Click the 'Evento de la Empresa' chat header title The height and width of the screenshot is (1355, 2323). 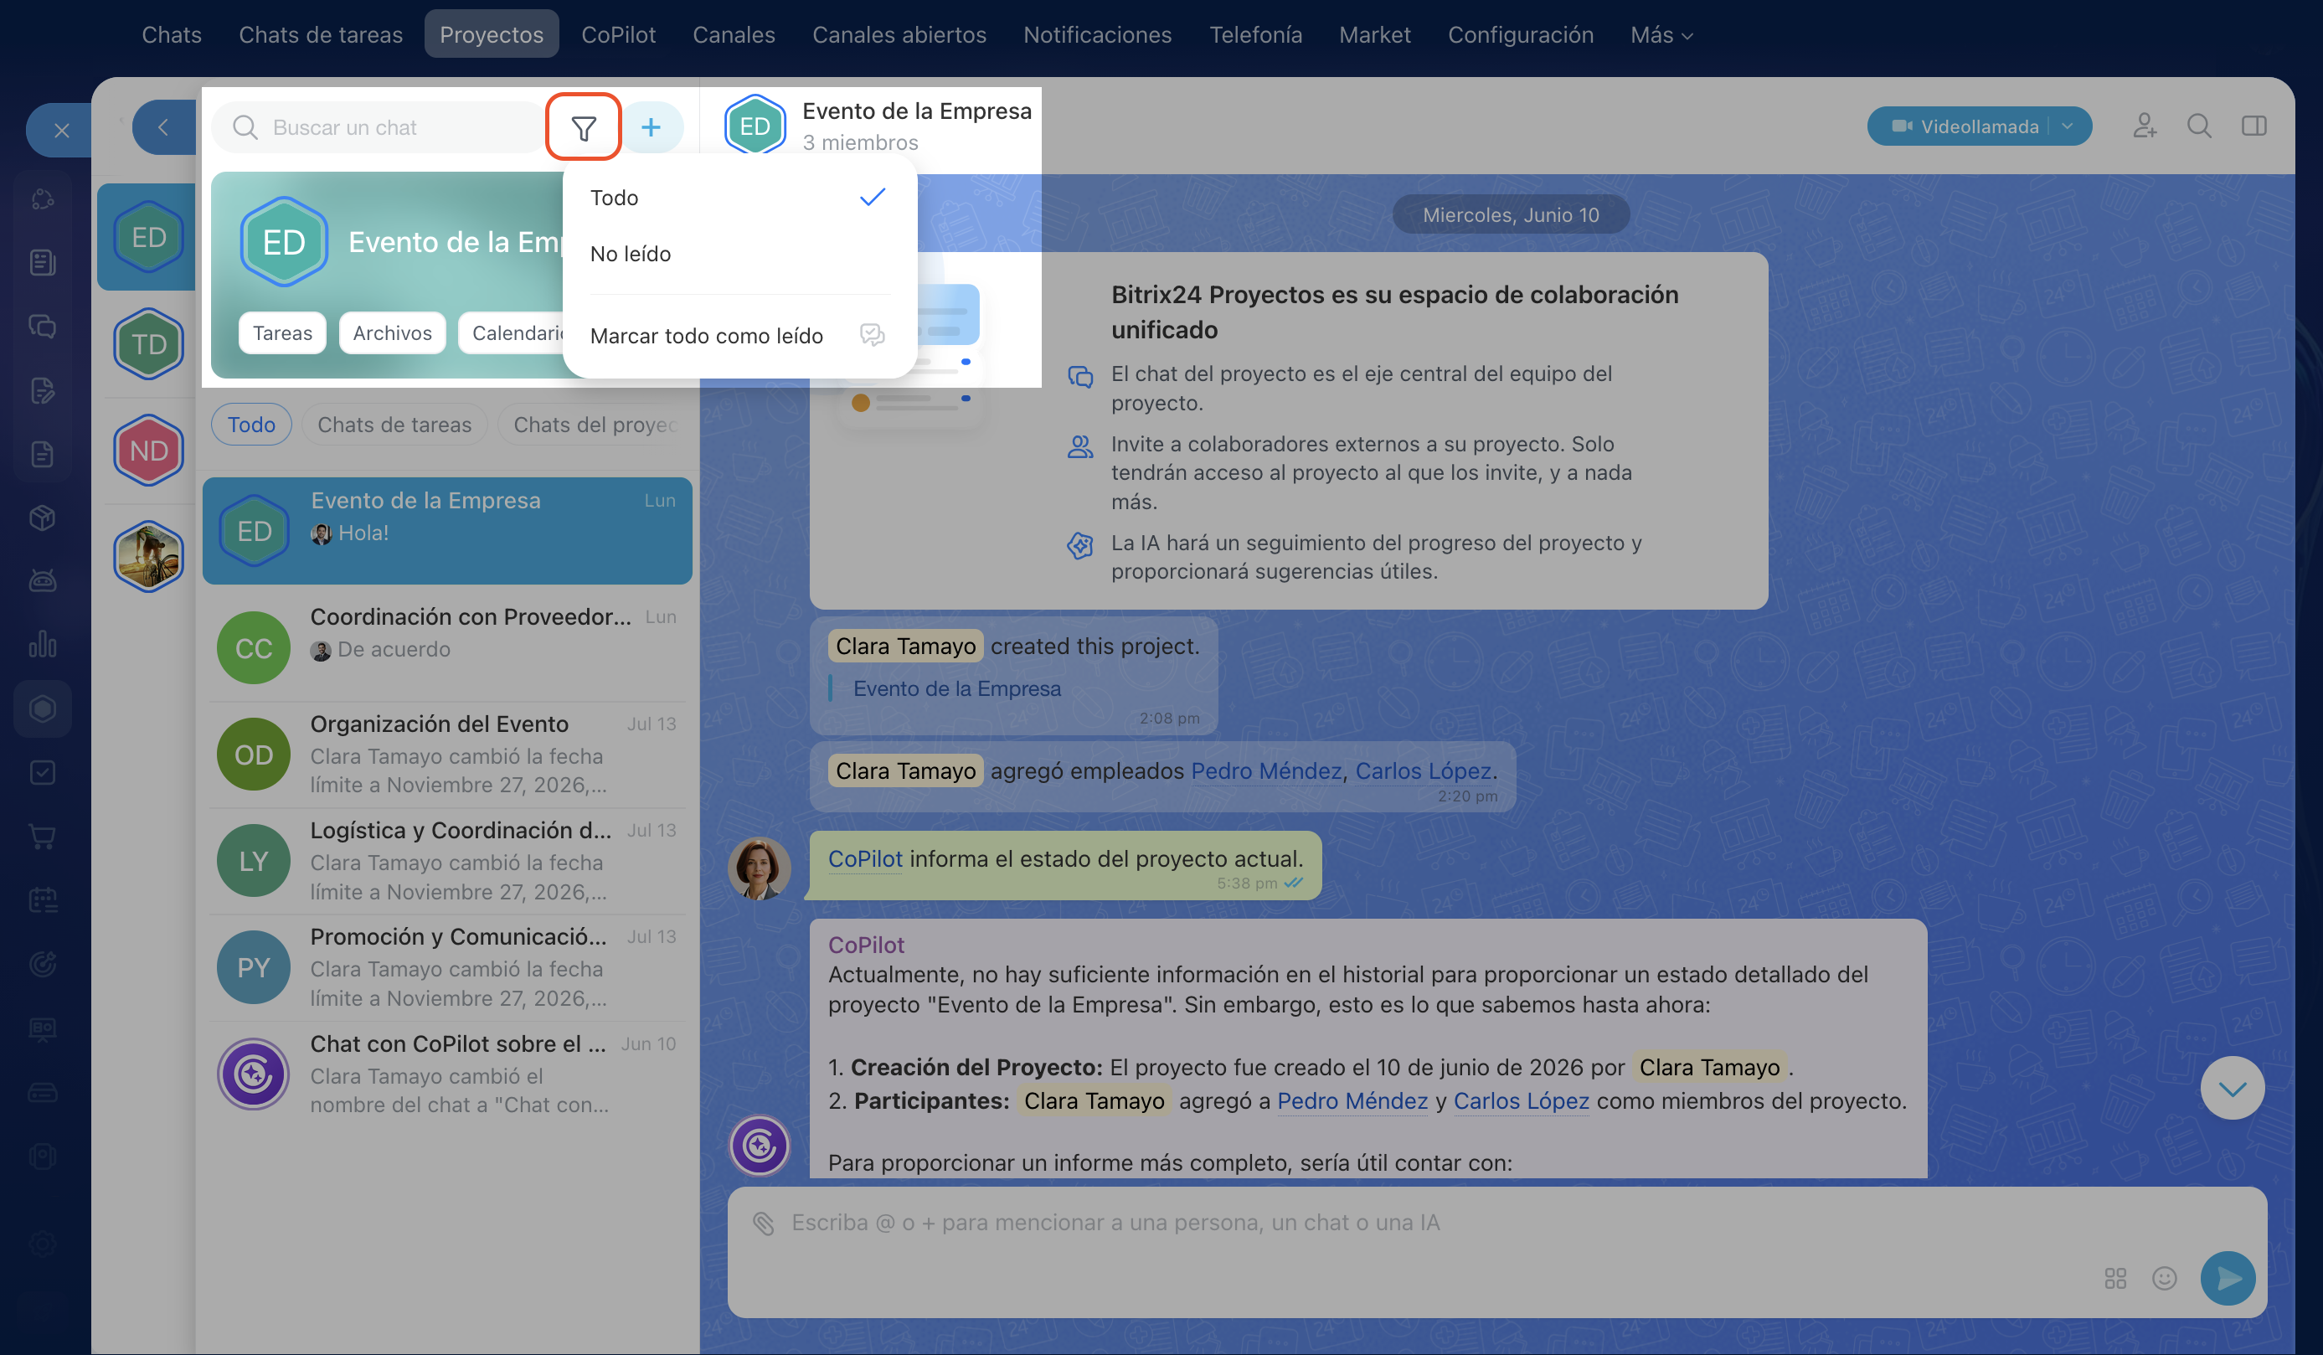(916, 111)
